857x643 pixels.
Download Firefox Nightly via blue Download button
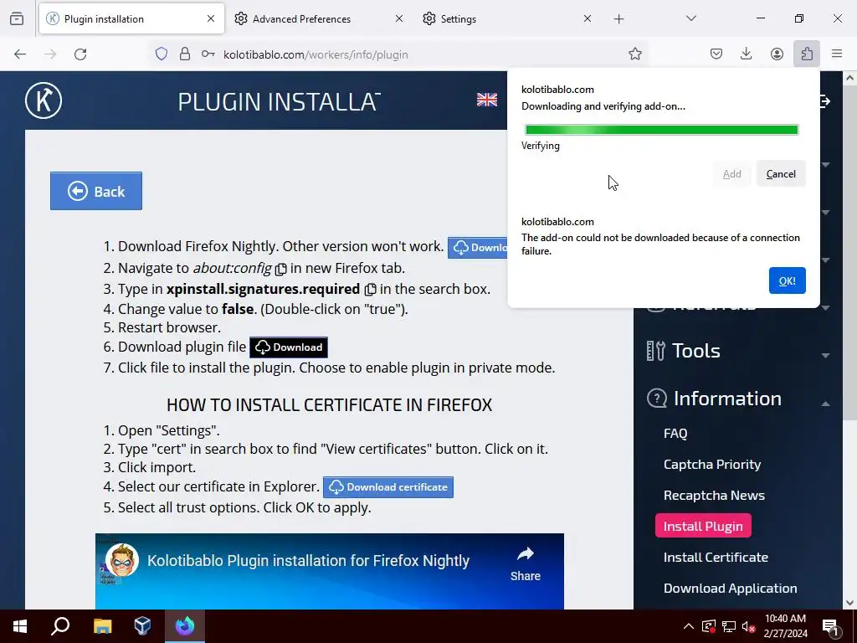coord(478,248)
